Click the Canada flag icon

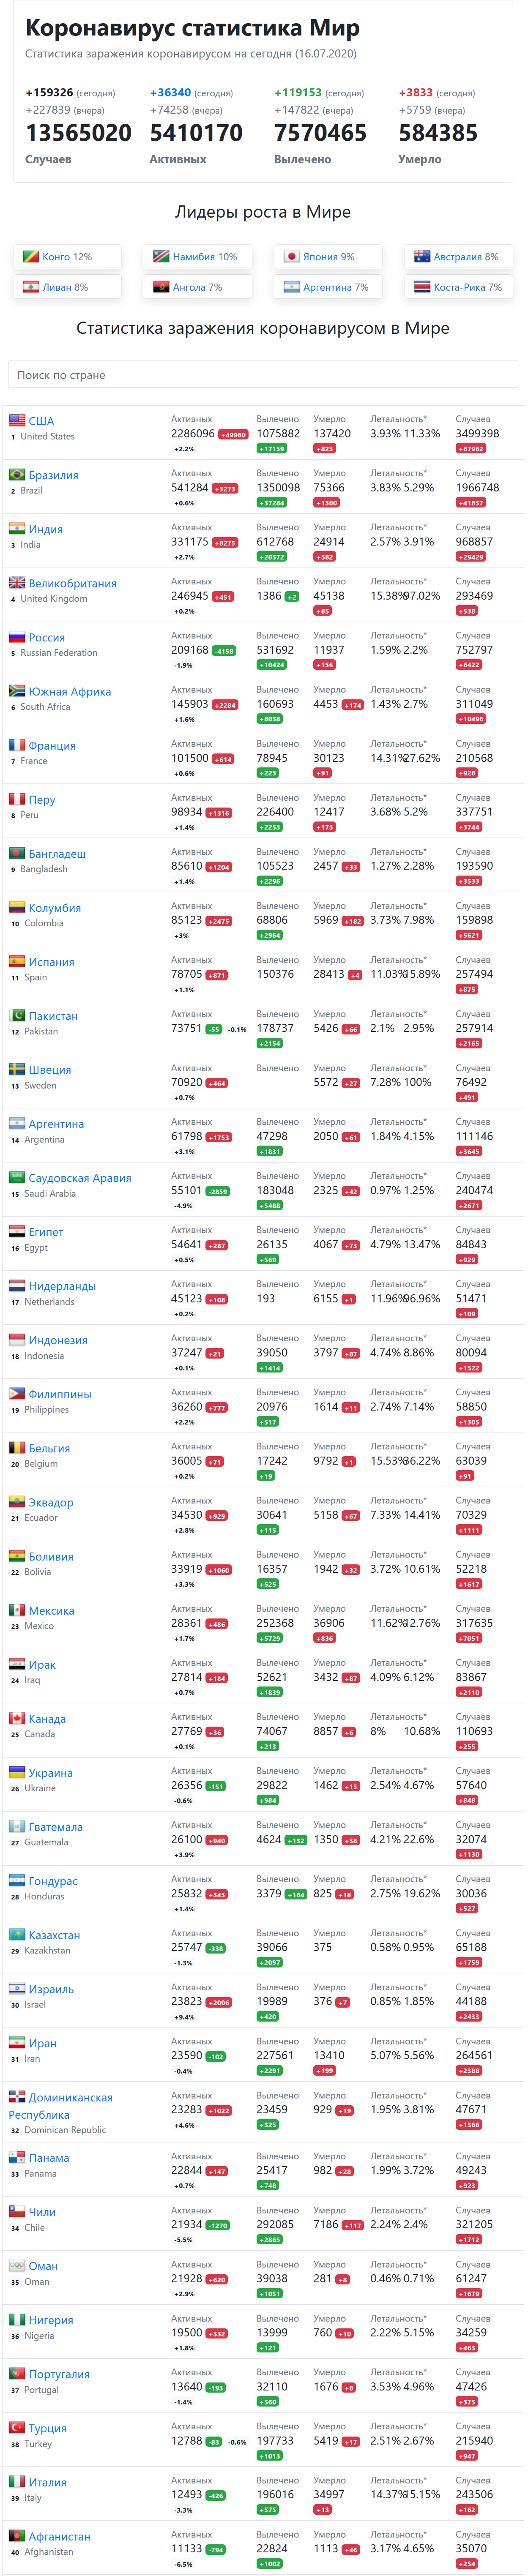[17, 1718]
